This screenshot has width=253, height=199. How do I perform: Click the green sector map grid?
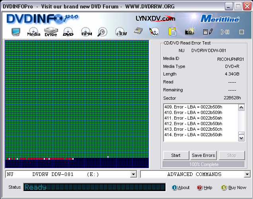click(x=77, y=104)
